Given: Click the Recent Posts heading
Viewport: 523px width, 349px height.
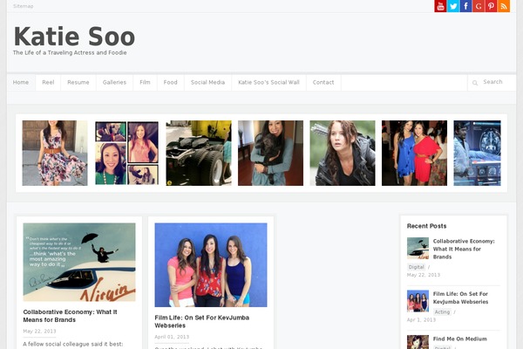Looking at the screenshot, I should [426, 226].
